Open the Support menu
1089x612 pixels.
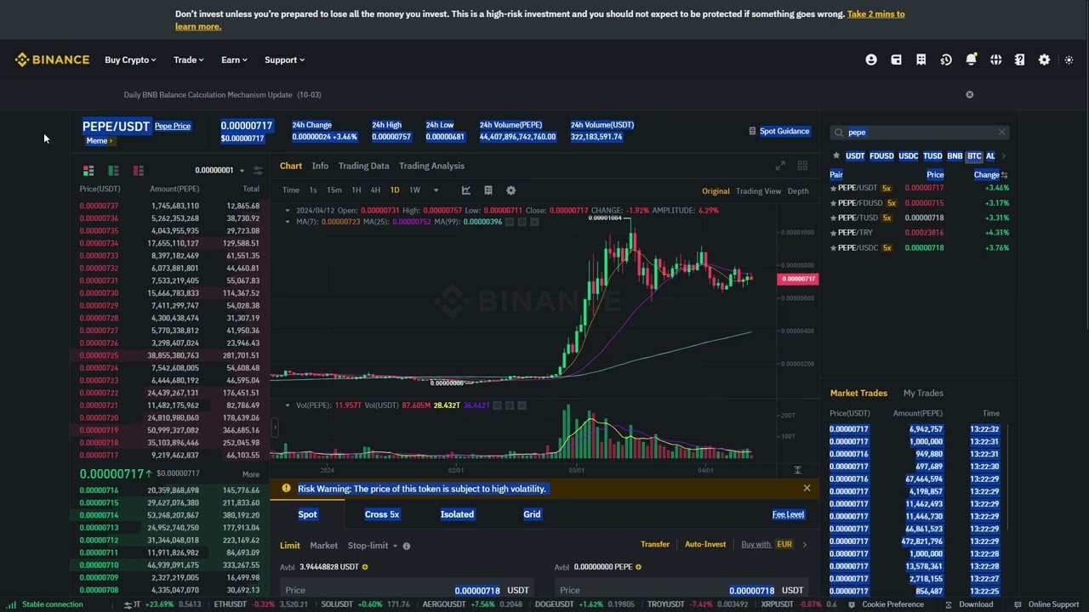284,59
